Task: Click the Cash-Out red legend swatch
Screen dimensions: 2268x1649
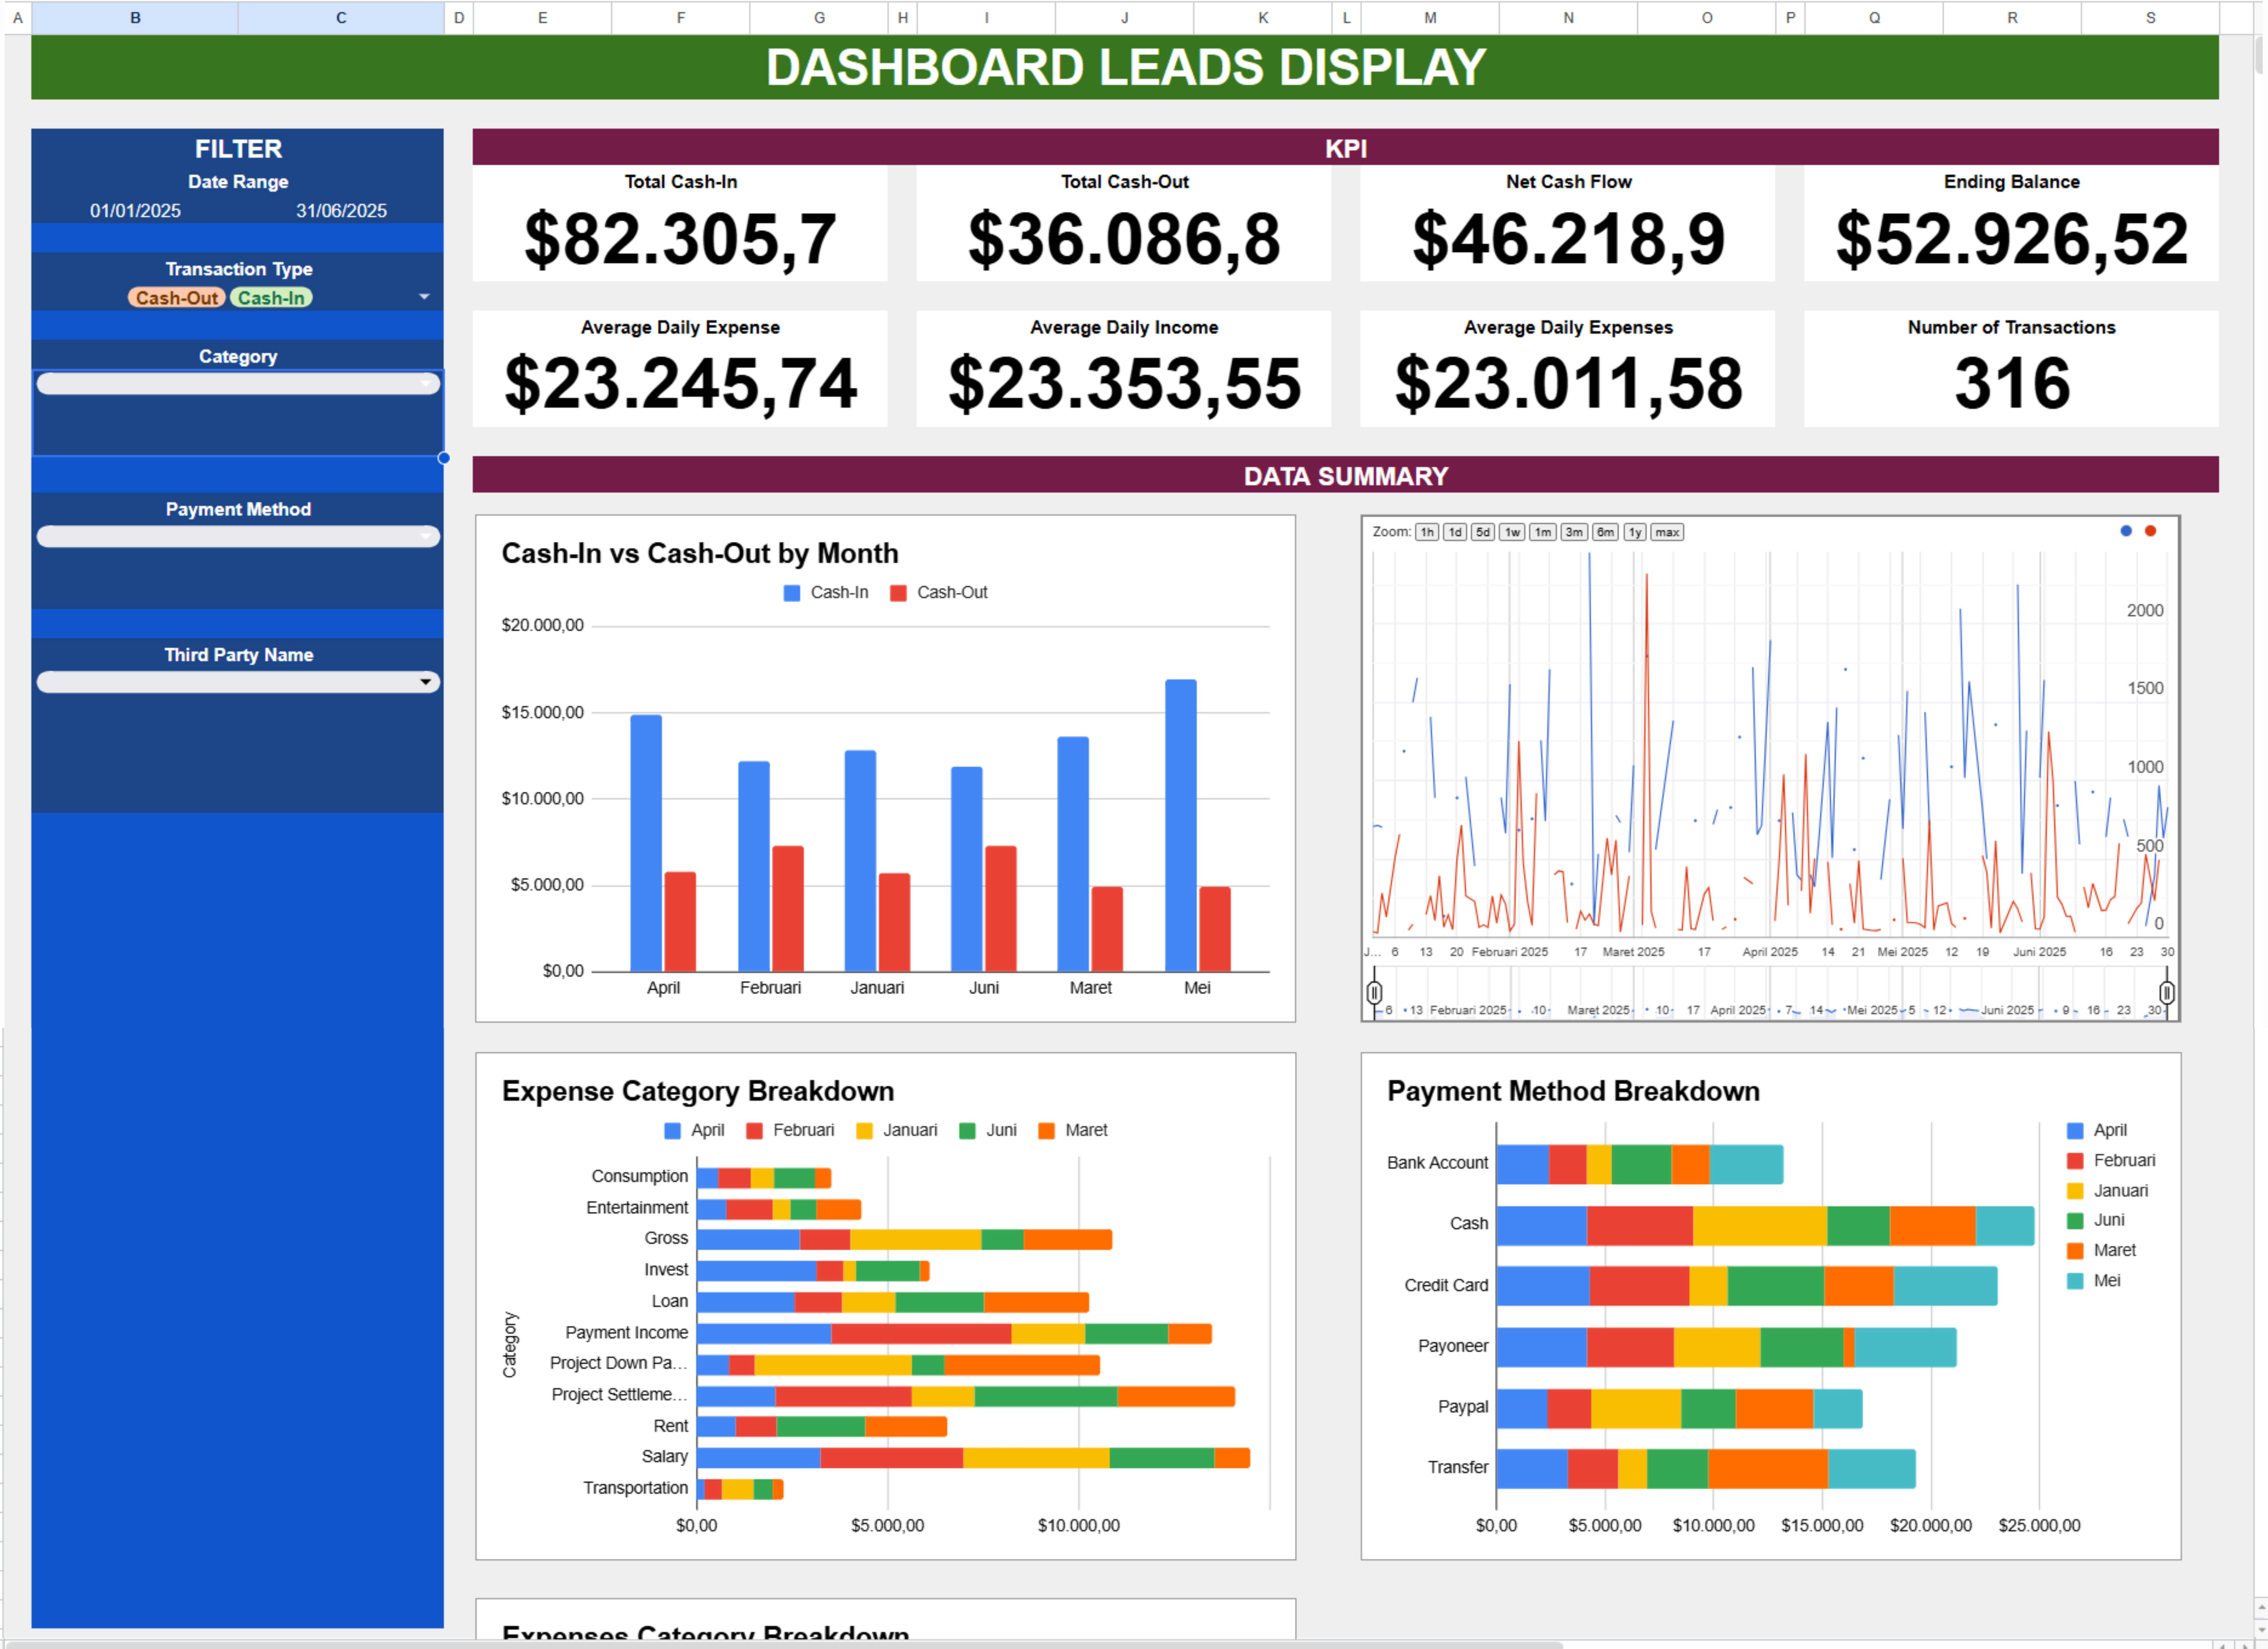Action: 898,593
